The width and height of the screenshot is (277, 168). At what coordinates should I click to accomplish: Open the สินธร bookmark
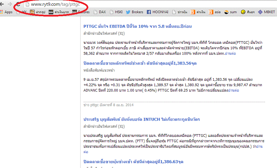point(248,12)
